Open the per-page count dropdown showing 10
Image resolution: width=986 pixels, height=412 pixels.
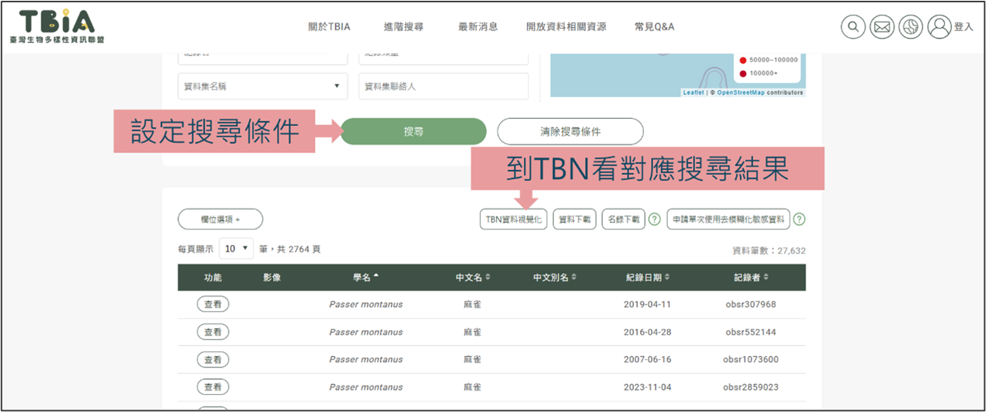pyautogui.click(x=236, y=249)
